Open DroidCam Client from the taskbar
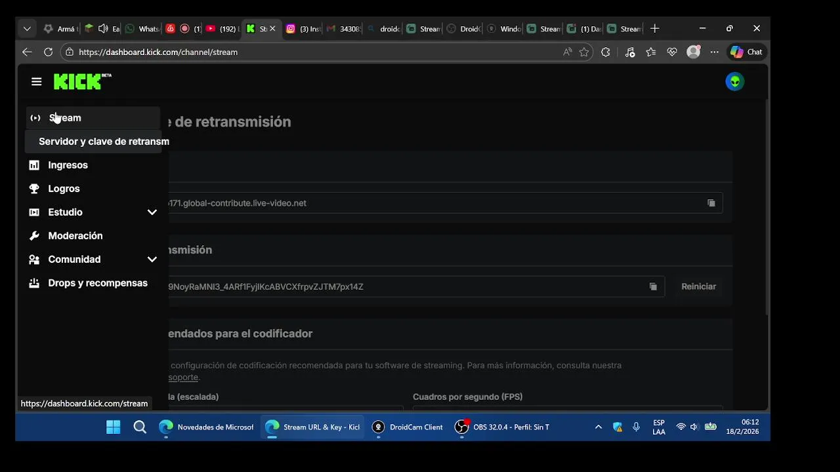Image resolution: width=840 pixels, height=472 pixels. pyautogui.click(x=408, y=427)
